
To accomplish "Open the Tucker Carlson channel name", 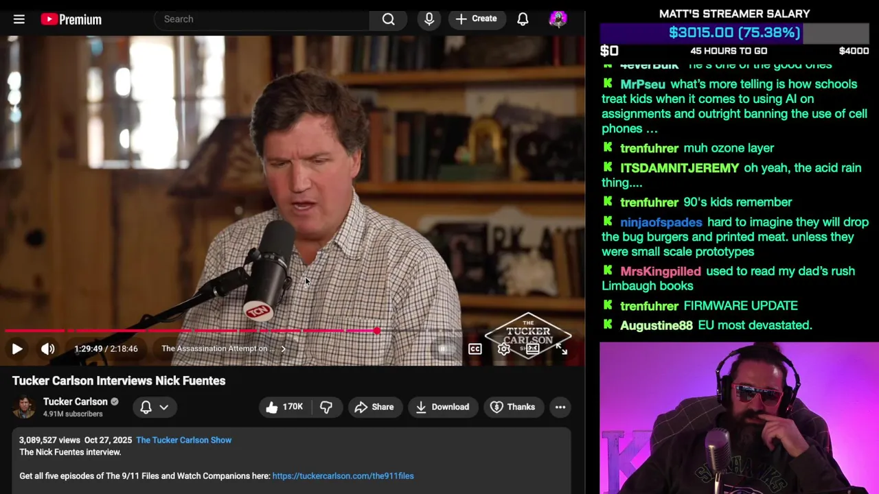I will click(x=76, y=402).
